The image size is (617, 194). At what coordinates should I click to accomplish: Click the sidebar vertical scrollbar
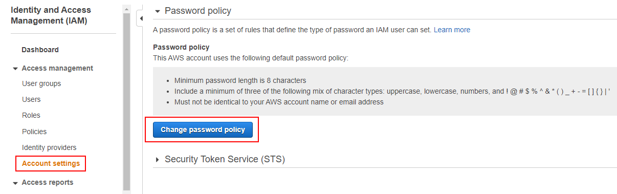[x=126, y=102]
